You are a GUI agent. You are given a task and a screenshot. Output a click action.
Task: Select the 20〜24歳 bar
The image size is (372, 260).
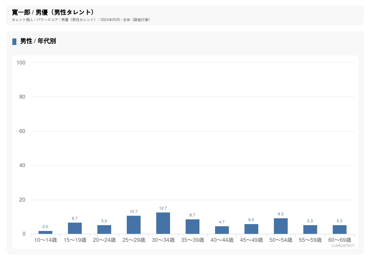104,230
